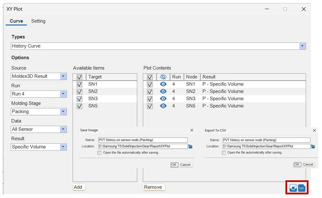This screenshot has width=322, height=198.
Task: Click Location field in Save Image dialog
Action: tap(143, 146)
